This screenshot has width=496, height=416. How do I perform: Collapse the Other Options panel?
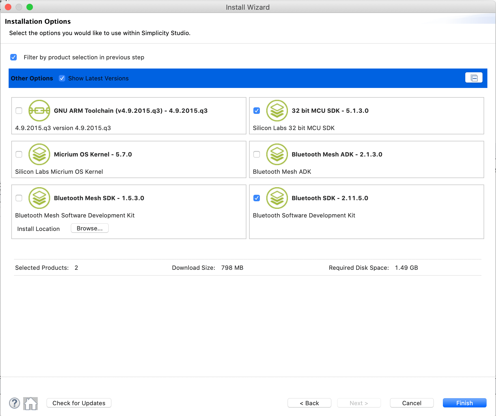click(x=474, y=78)
